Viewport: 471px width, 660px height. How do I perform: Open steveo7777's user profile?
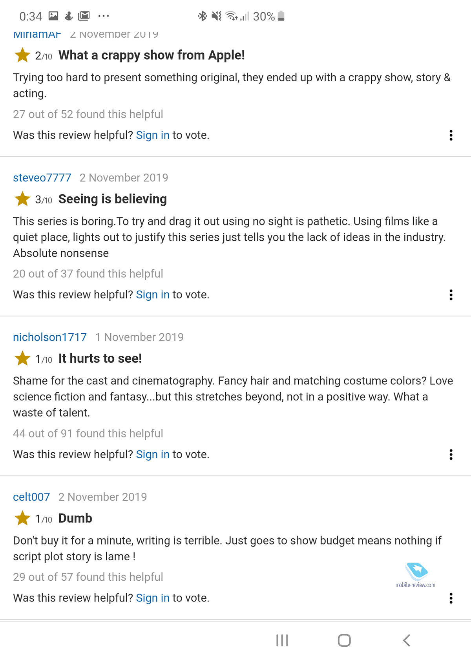pyautogui.click(x=42, y=178)
